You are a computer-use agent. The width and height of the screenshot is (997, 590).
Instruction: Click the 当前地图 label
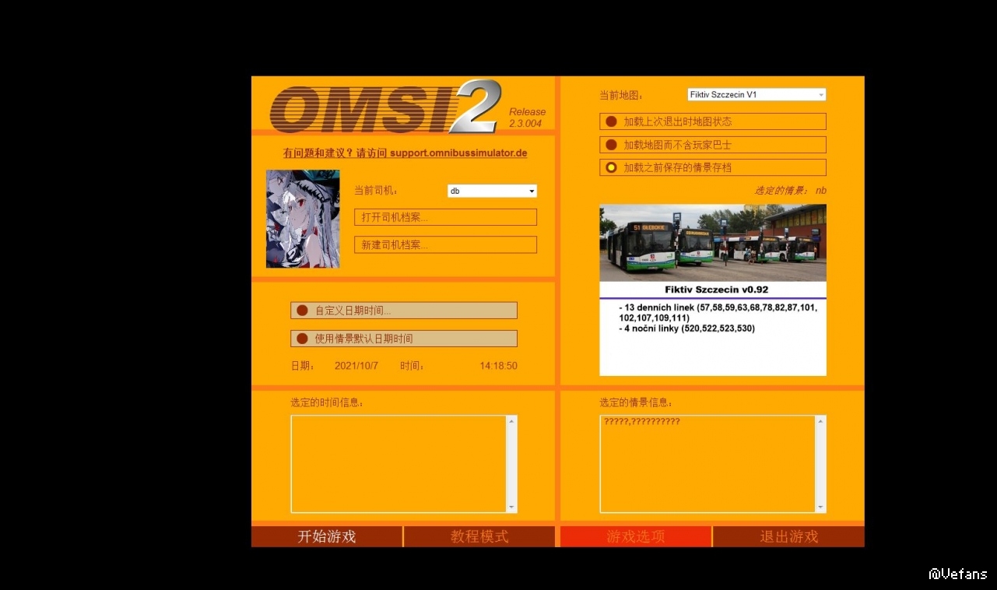tap(622, 95)
